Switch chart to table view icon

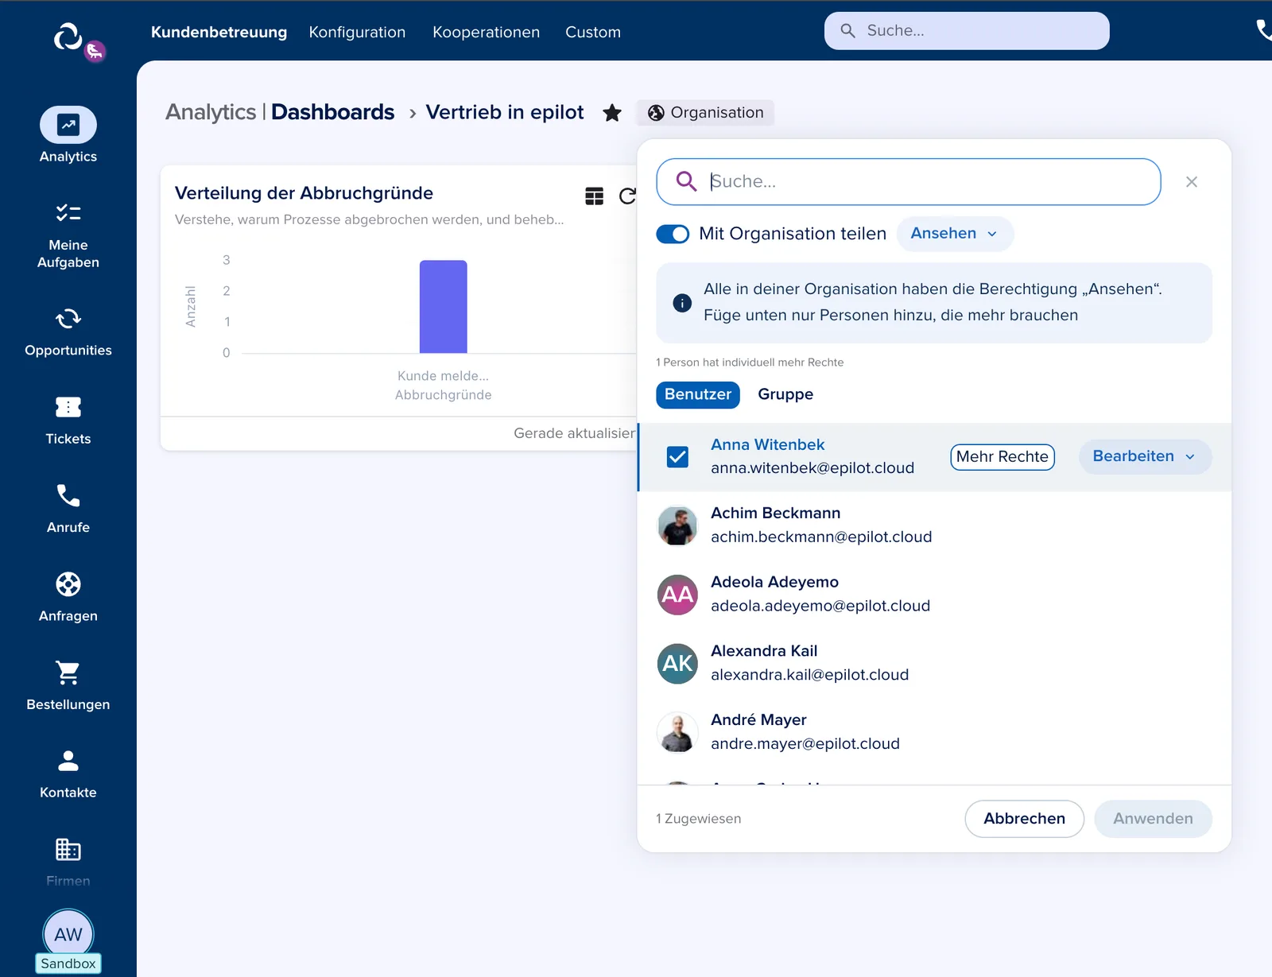[x=595, y=196]
